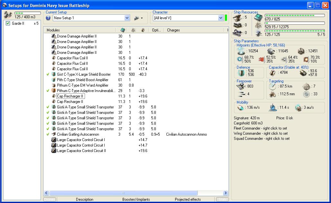Click the Projected effects button
The width and height of the screenshot is (331, 203).
pyautogui.click(x=188, y=199)
